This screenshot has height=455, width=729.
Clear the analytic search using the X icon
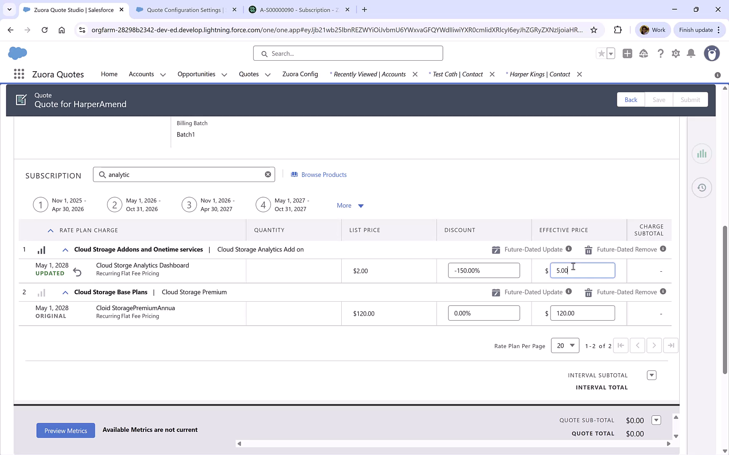[268, 174]
